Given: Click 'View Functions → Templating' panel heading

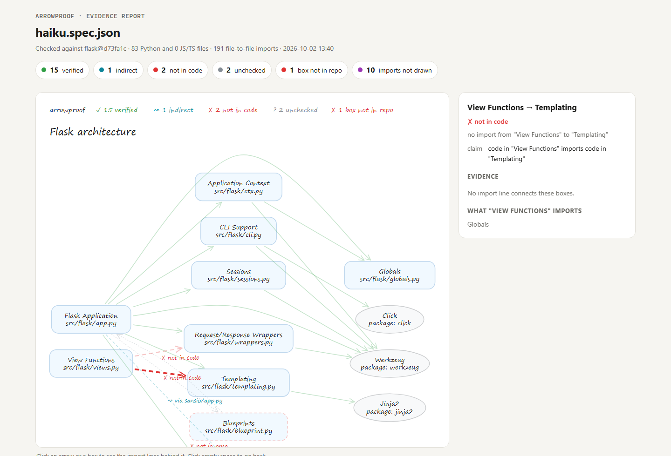Looking at the screenshot, I should [522, 107].
